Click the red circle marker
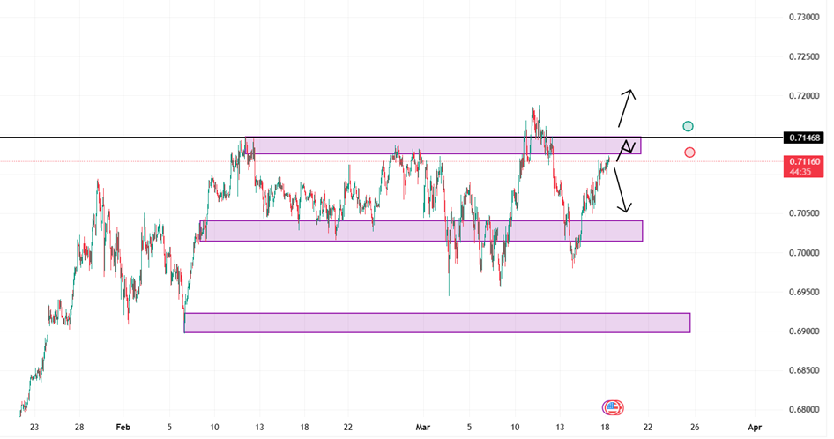 (x=689, y=153)
